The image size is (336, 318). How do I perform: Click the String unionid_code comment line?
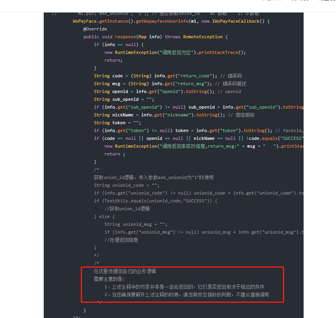[126, 186]
